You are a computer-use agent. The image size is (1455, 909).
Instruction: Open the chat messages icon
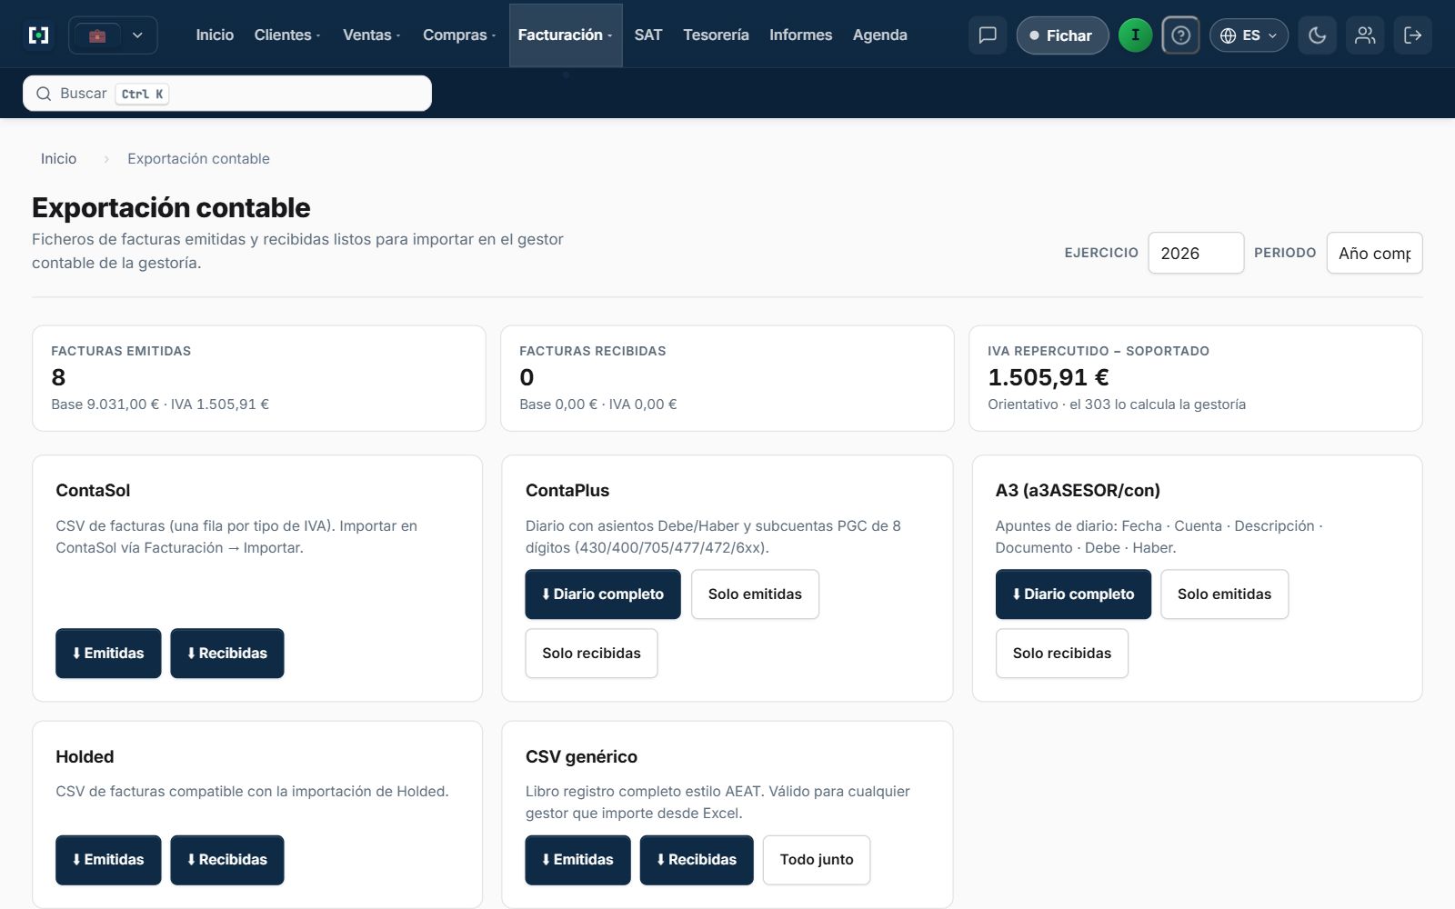point(988,35)
